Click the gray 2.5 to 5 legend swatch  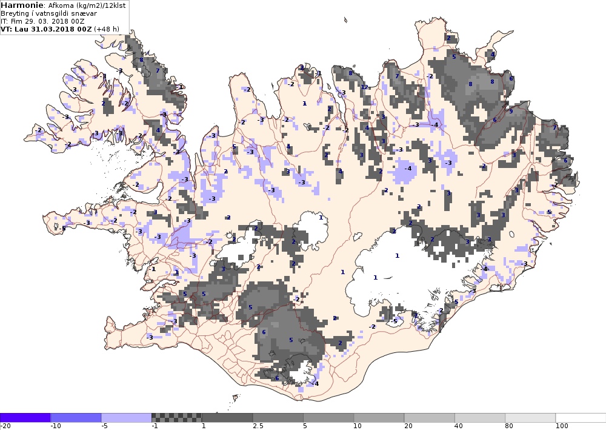(x=278, y=418)
